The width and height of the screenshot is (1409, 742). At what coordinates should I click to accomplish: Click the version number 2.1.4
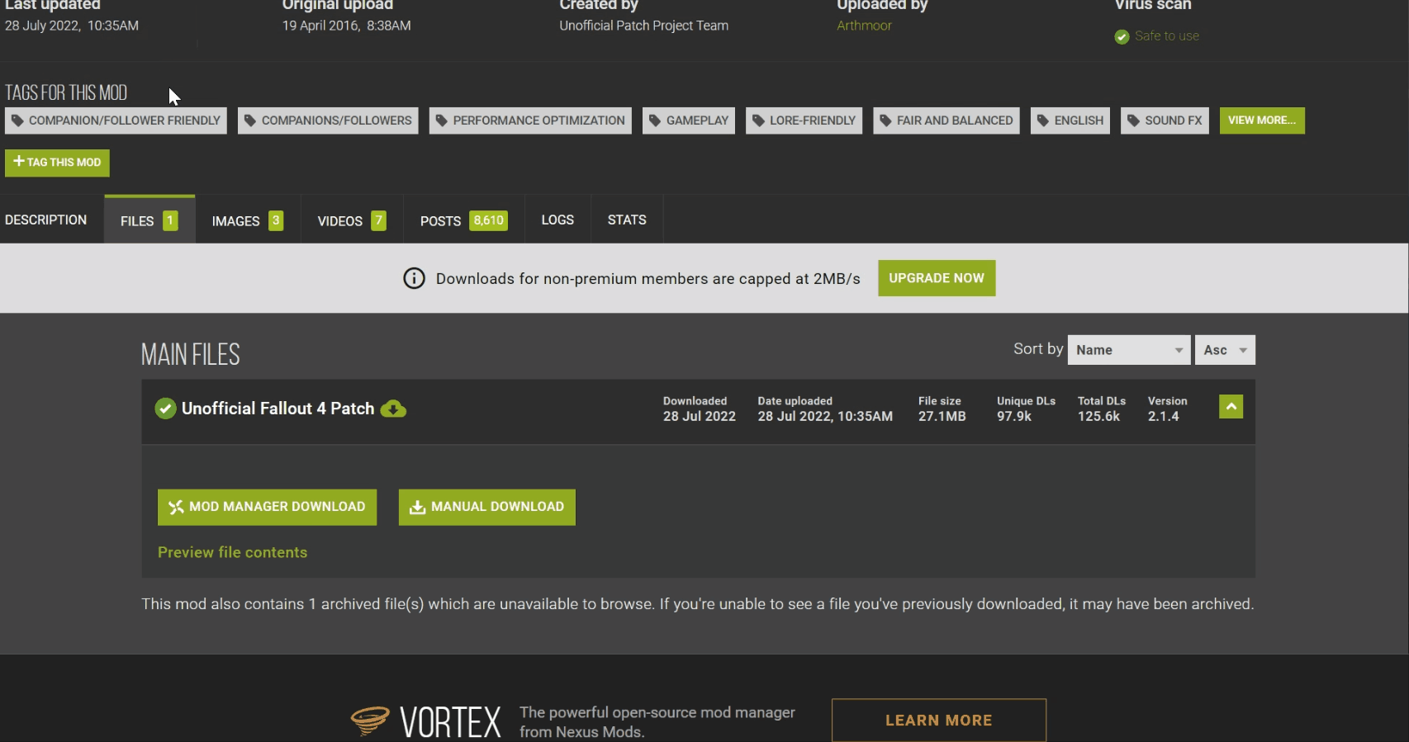[1164, 417]
